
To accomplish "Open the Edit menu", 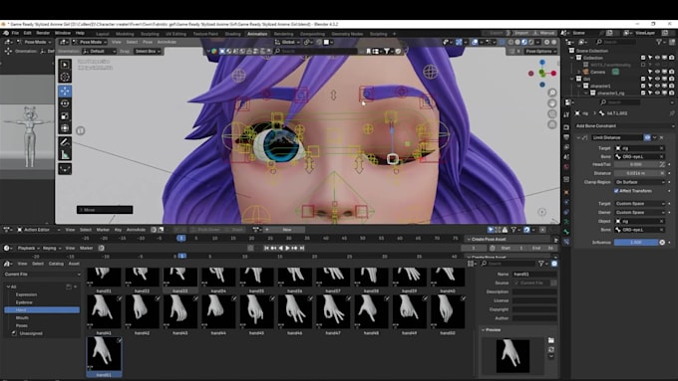I will click(x=28, y=33).
